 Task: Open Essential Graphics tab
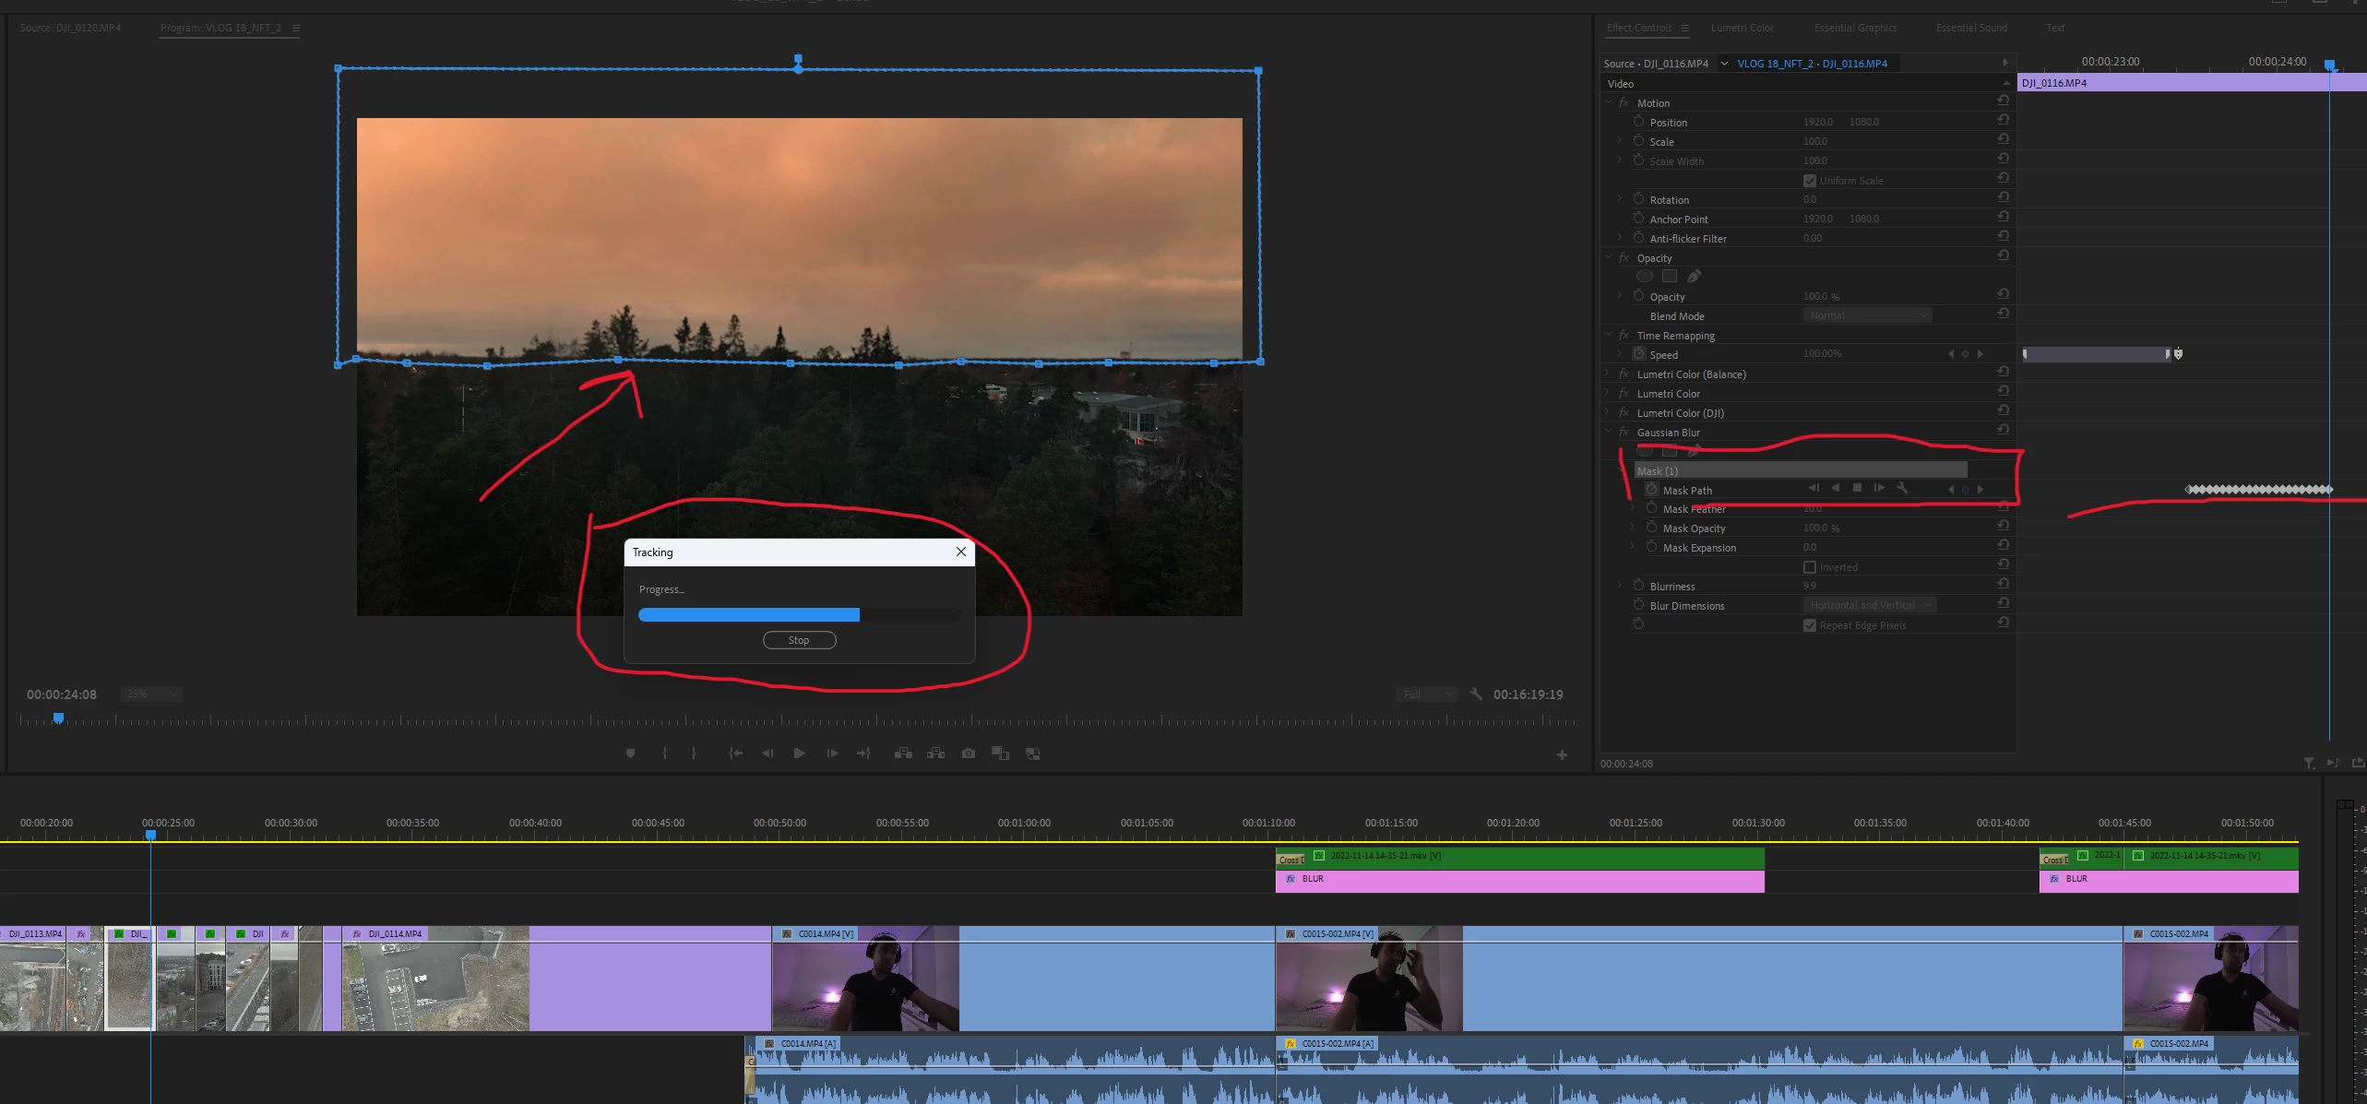coord(1855,28)
